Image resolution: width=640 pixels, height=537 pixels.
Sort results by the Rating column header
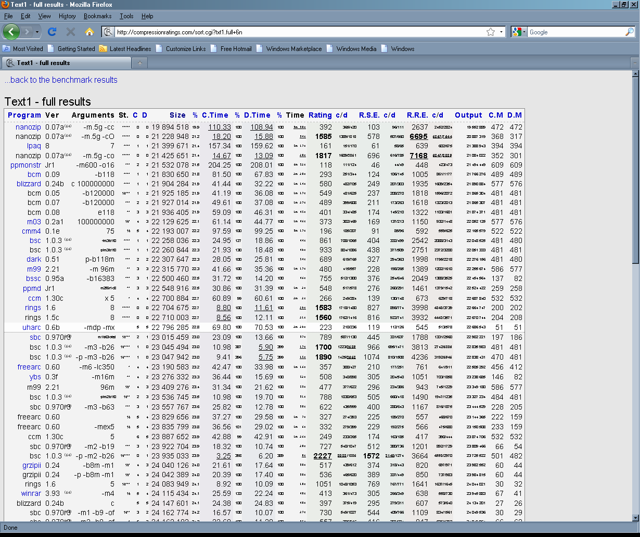pyautogui.click(x=319, y=115)
